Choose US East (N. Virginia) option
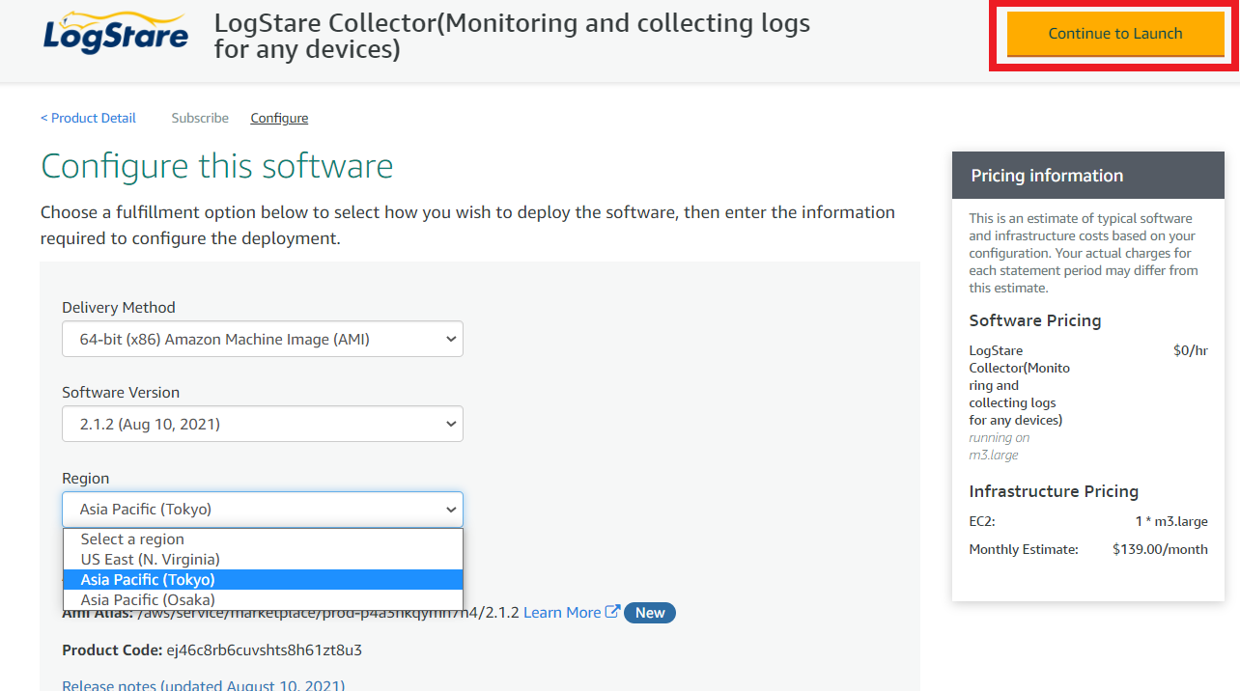The image size is (1240, 691). click(x=263, y=559)
